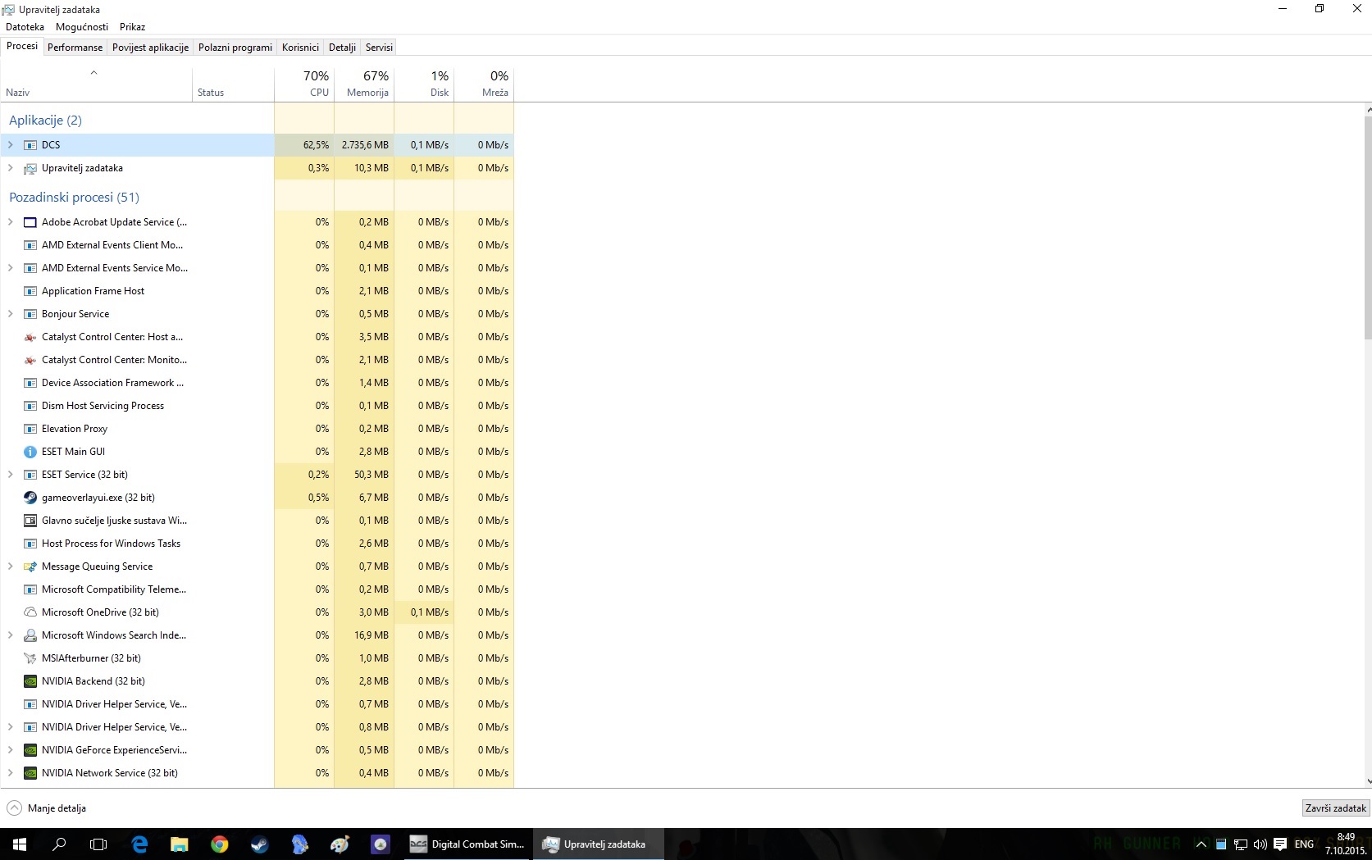Image resolution: width=1372 pixels, height=860 pixels.
Task: Launch Google Chrome from the taskbar
Action: click(x=219, y=844)
